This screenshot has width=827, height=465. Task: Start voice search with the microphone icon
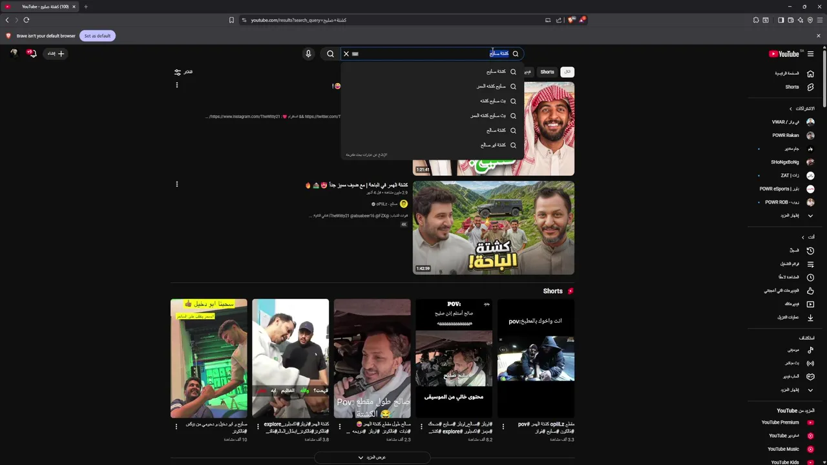(308, 54)
